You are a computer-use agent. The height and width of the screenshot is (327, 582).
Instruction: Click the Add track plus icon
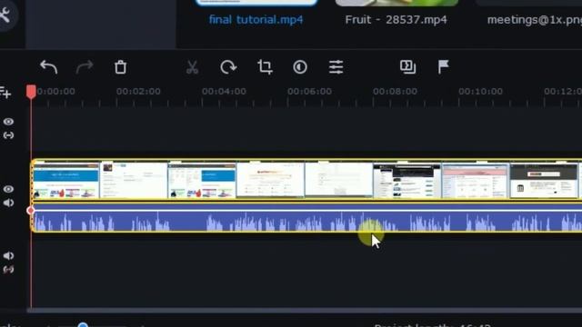[x=5, y=93]
